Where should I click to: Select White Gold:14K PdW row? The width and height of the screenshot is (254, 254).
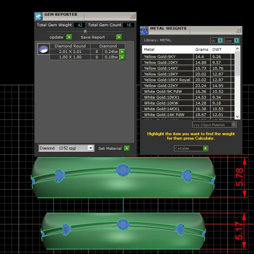pos(188,115)
